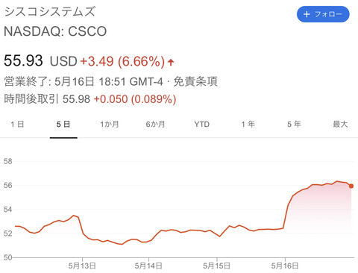358x273 pixels.
Task: Select the YTD range tab
Action: [202, 124]
